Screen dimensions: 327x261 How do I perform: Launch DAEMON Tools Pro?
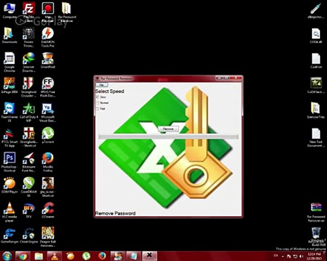[x=48, y=37]
